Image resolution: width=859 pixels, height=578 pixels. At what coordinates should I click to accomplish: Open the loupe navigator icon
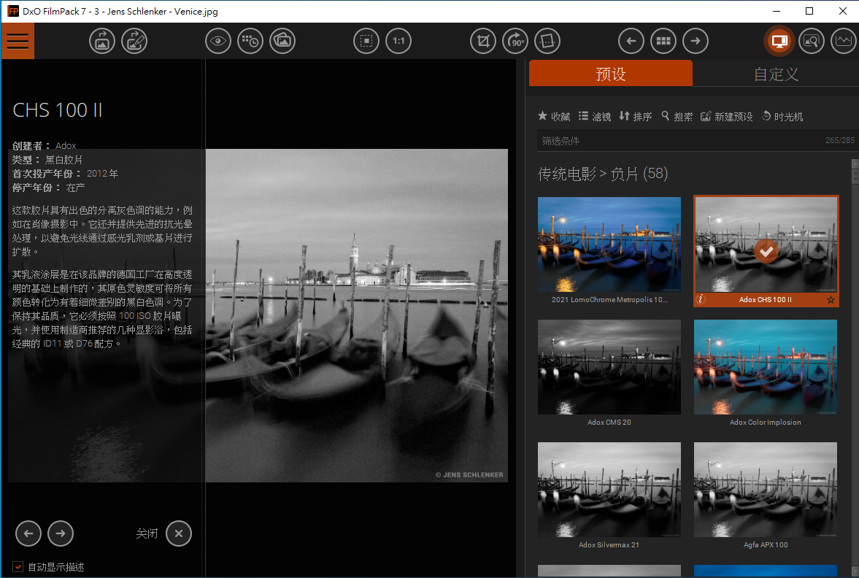tap(812, 41)
